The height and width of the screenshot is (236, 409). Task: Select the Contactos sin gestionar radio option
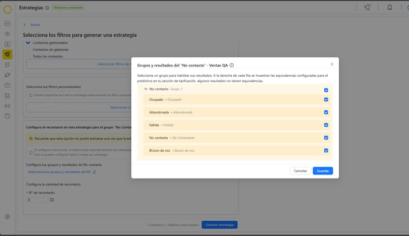28,49
